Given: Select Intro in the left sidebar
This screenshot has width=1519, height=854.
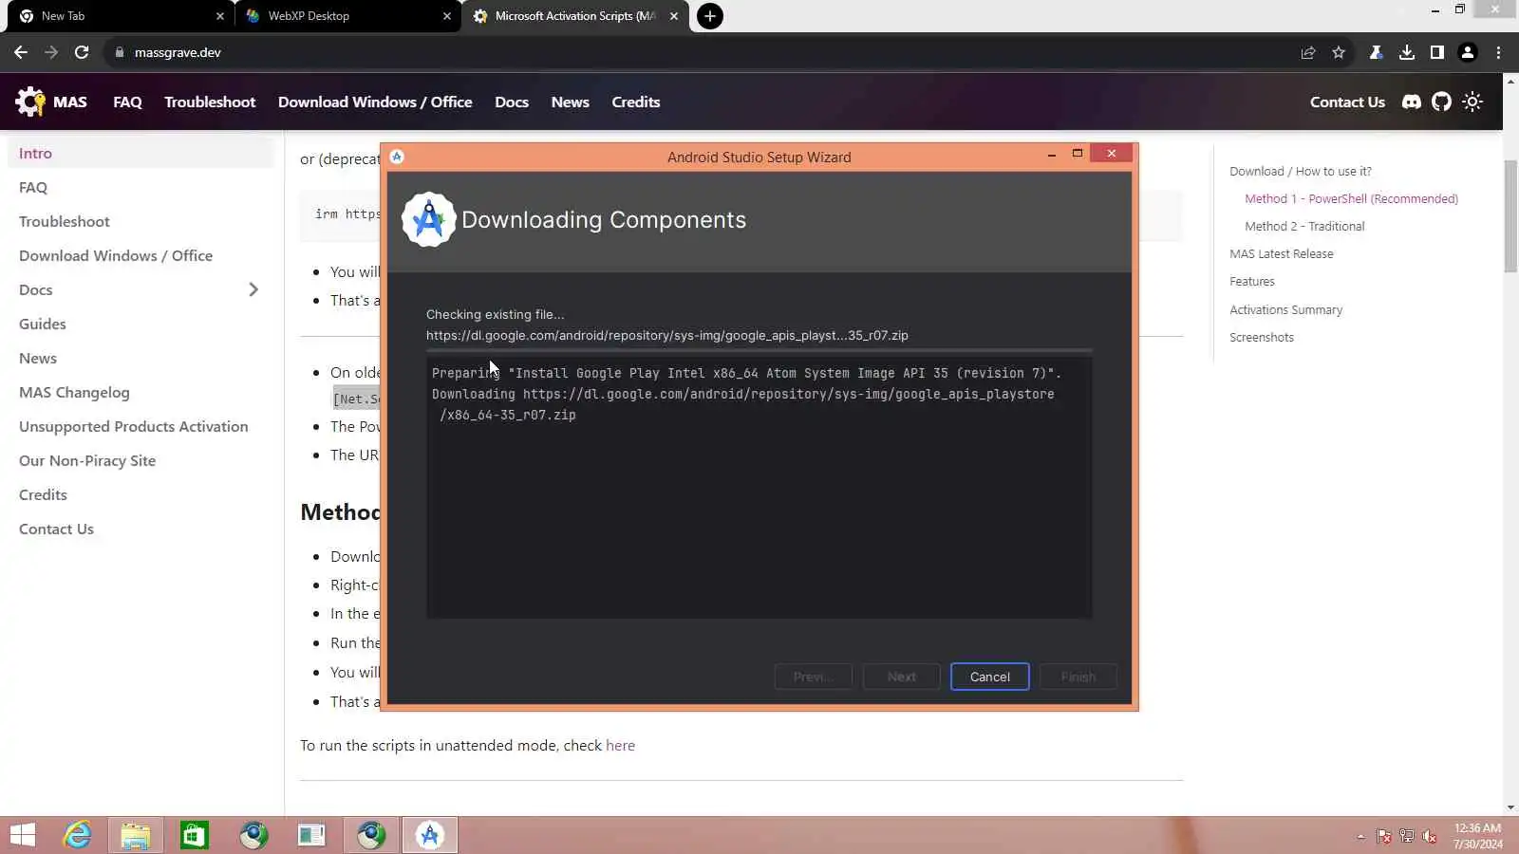Looking at the screenshot, I should pyautogui.click(x=141, y=153).
